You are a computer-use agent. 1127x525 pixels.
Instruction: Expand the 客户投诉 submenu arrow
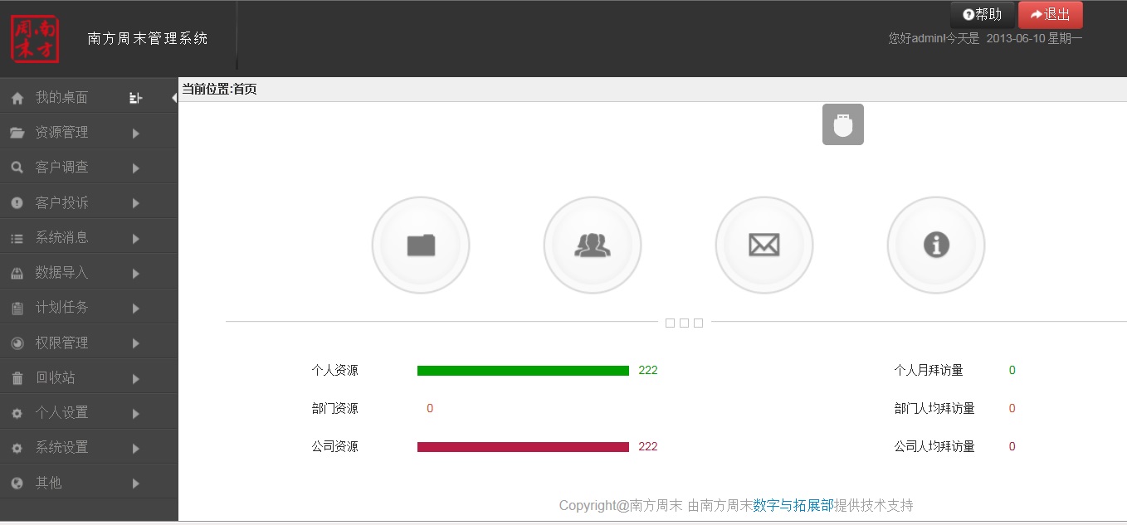click(136, 203)
